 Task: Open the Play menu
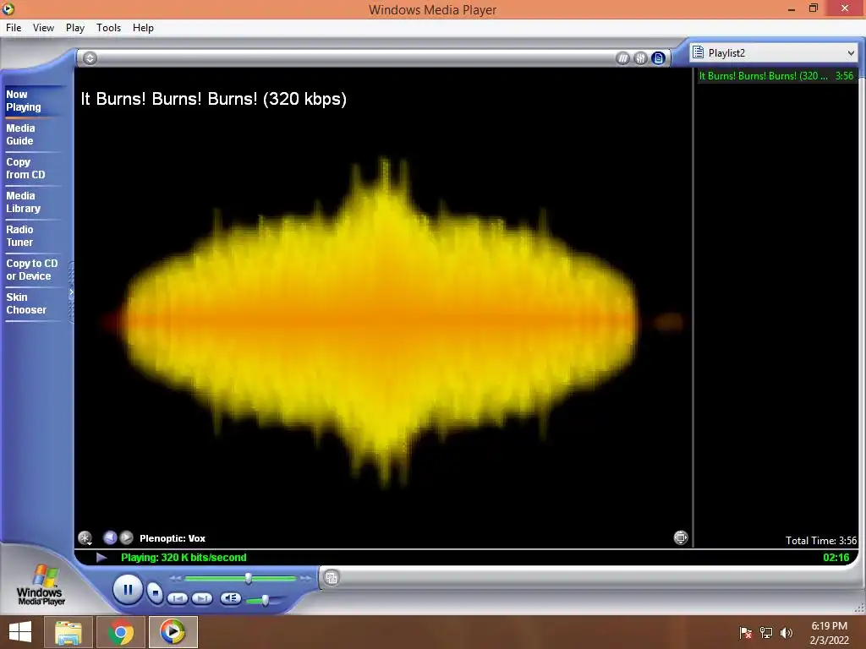pos(75,28)
